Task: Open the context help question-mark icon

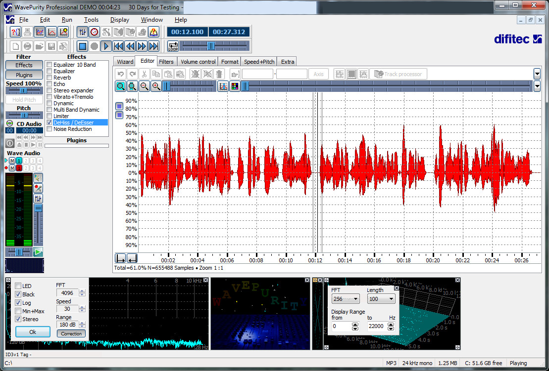Action: [x=16, y=32]
